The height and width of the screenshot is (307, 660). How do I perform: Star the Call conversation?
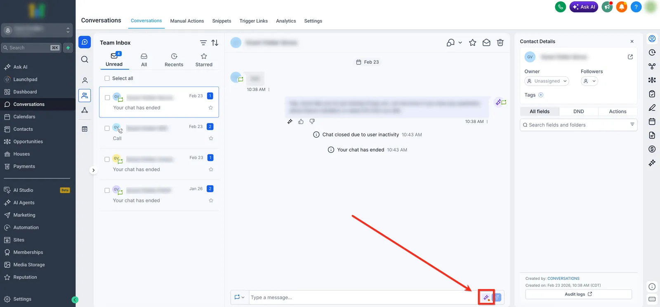tap(211, 138)
